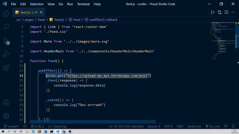Open the Accounts menu icon
Screen dimensions: 239x134
pos(6,103)
